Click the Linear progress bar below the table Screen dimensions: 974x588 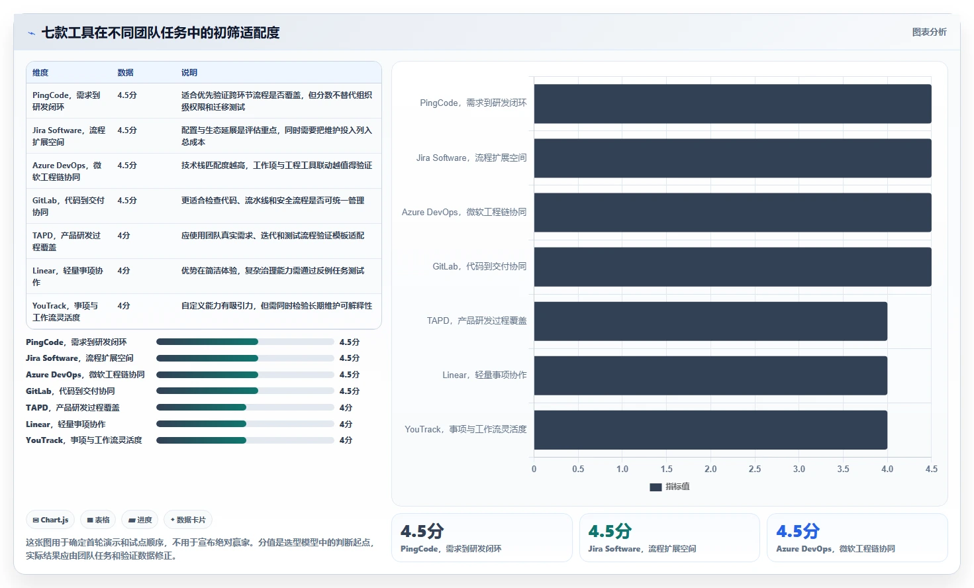(245, 424)
